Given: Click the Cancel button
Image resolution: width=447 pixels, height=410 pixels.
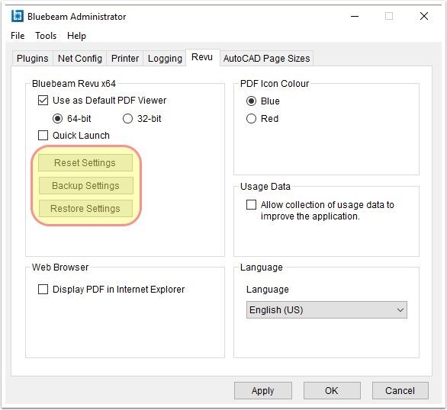Looking at the screenshot, I should click(x=400, y=391).
